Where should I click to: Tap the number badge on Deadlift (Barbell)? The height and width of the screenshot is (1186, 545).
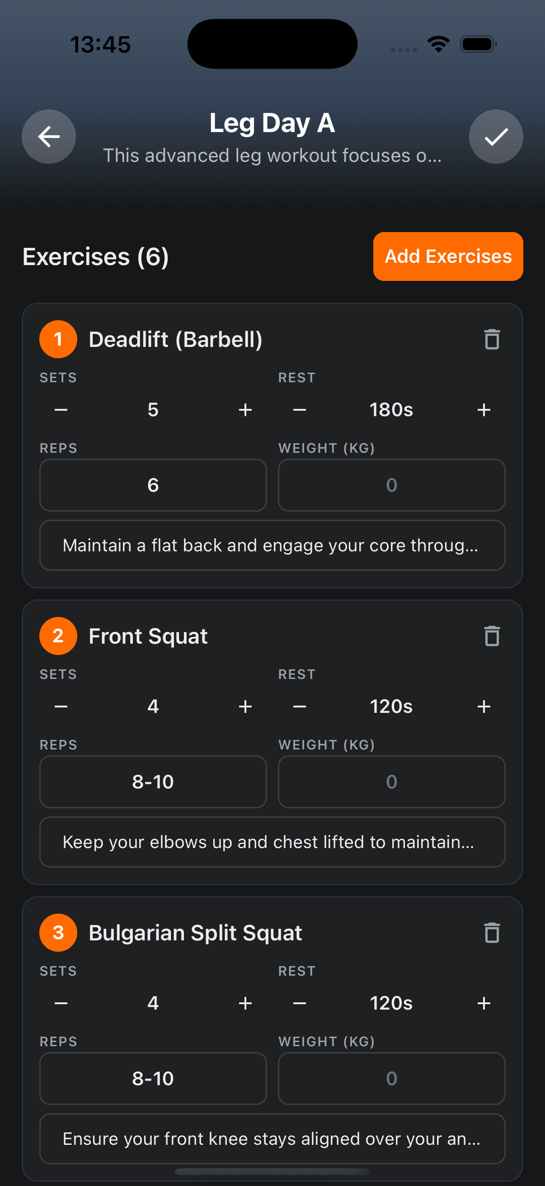tap(58, 339)
